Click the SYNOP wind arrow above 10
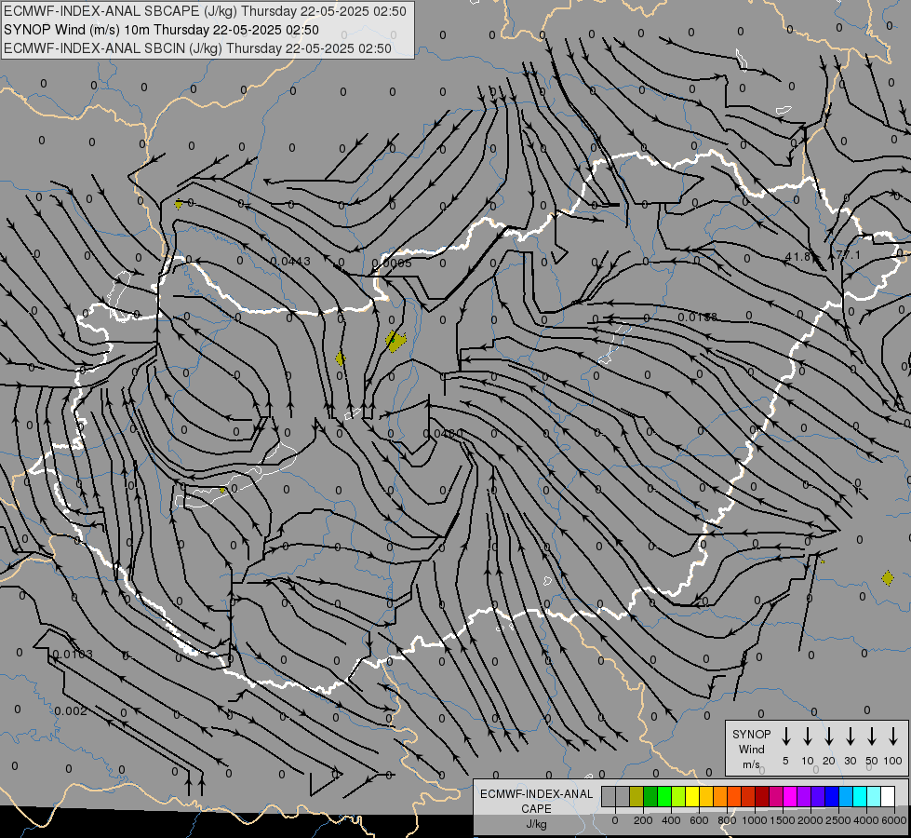Screen dimensions: 911x838 click(808, 737)
